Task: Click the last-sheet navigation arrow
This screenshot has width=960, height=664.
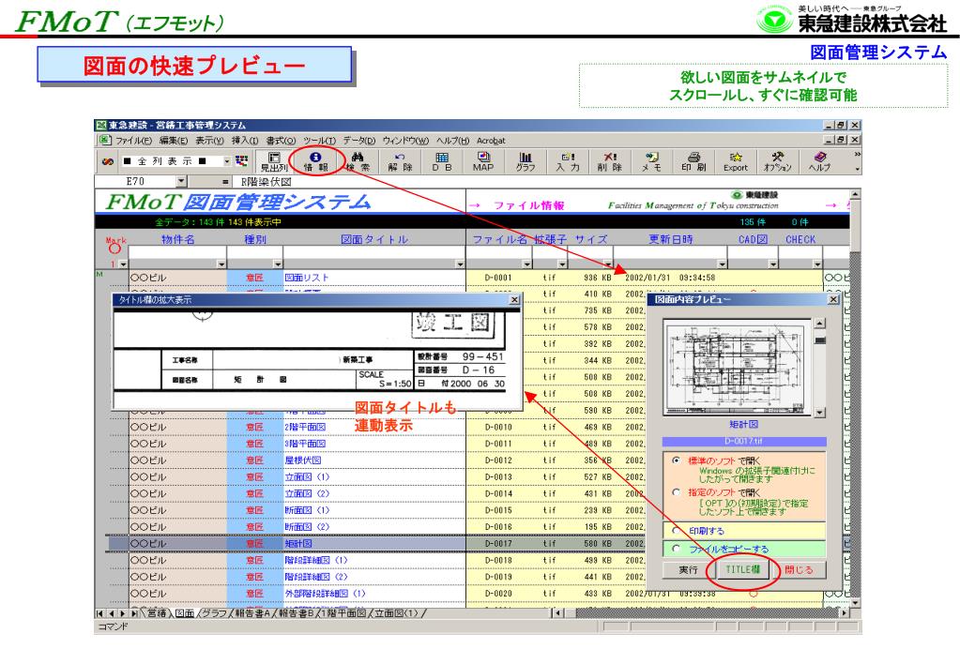Action: (x=134, y=612)
